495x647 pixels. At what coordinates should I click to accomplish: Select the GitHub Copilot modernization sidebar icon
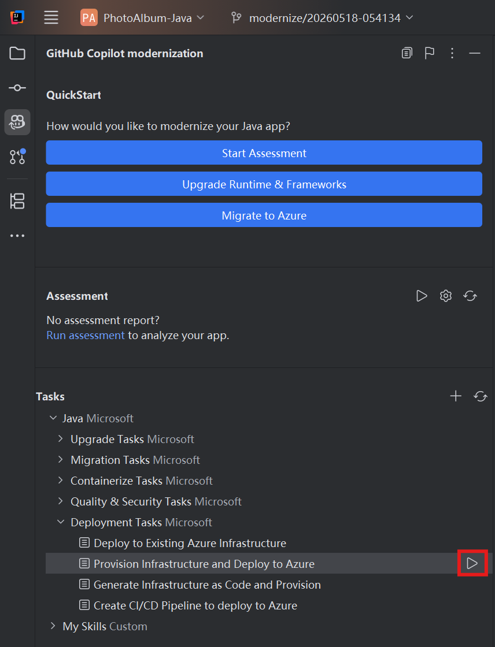click(17, 122)
